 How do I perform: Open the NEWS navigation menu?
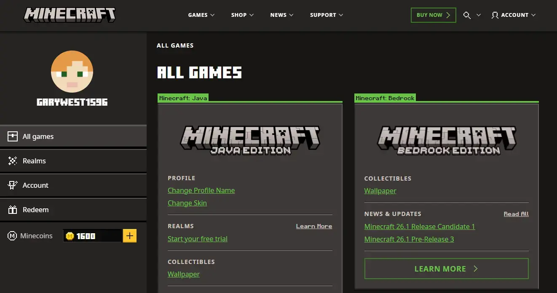(282, 15)
